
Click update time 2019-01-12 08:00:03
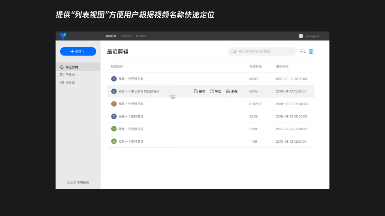click(291, 116)
